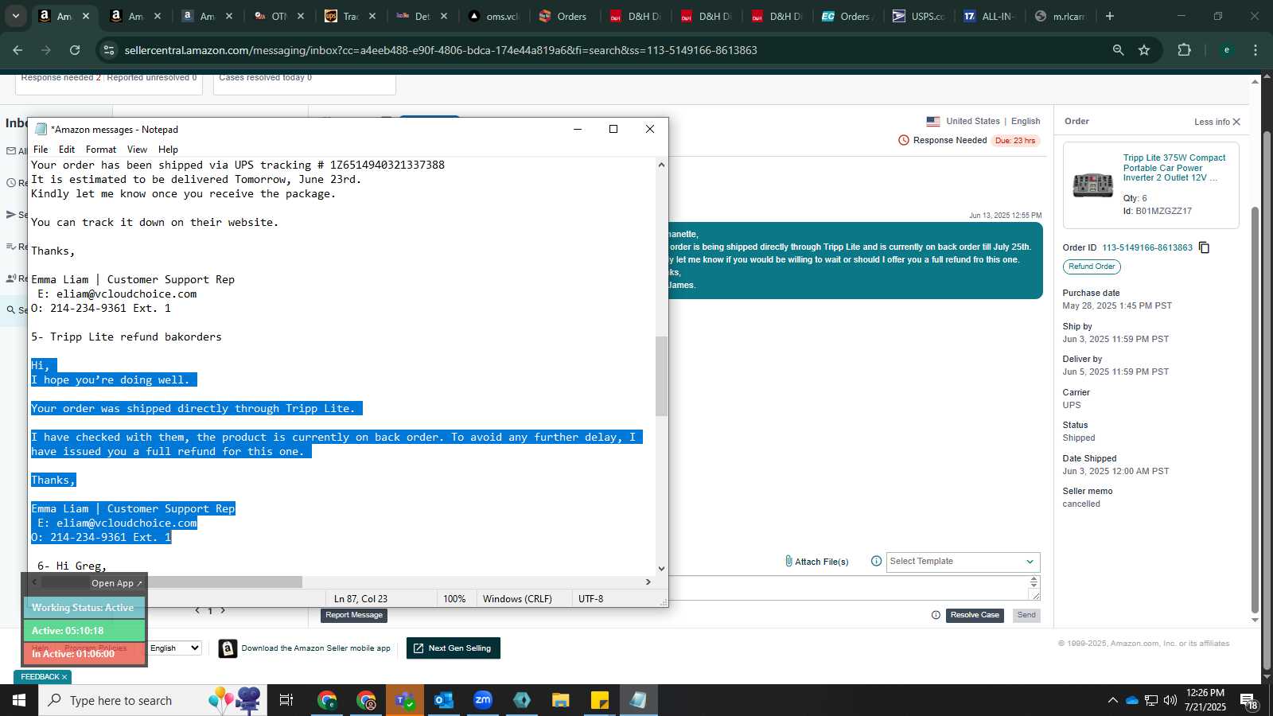View site information icon in address bar
The image size is (1273, 716).
pyautogui.click(x=109, y=50)
